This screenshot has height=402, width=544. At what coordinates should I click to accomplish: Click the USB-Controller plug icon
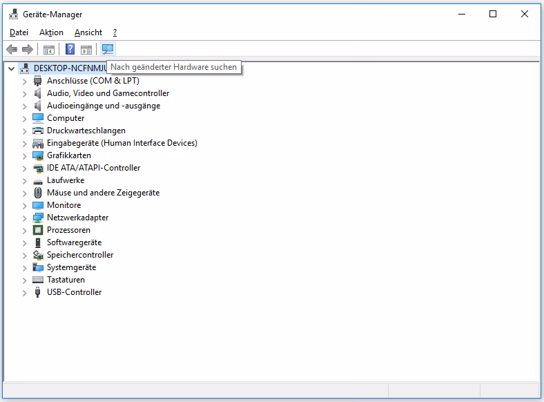tap(38, 292)
